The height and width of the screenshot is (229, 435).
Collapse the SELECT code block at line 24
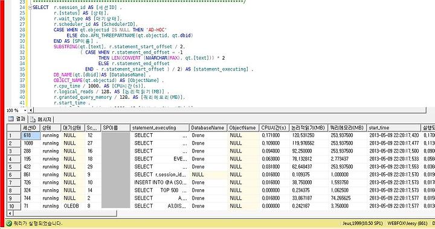30,7
